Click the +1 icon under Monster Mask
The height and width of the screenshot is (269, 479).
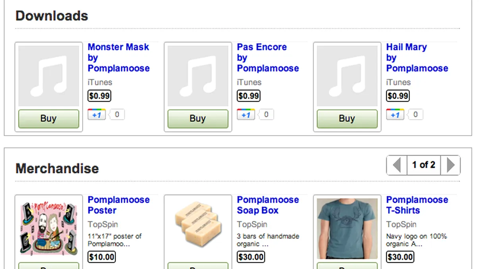pos(97,115)
